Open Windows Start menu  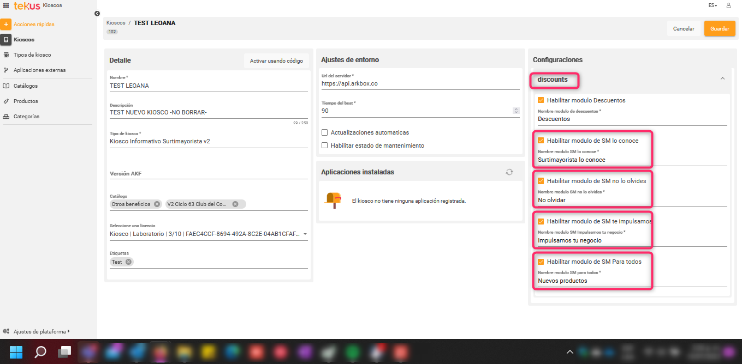point(16,351)
